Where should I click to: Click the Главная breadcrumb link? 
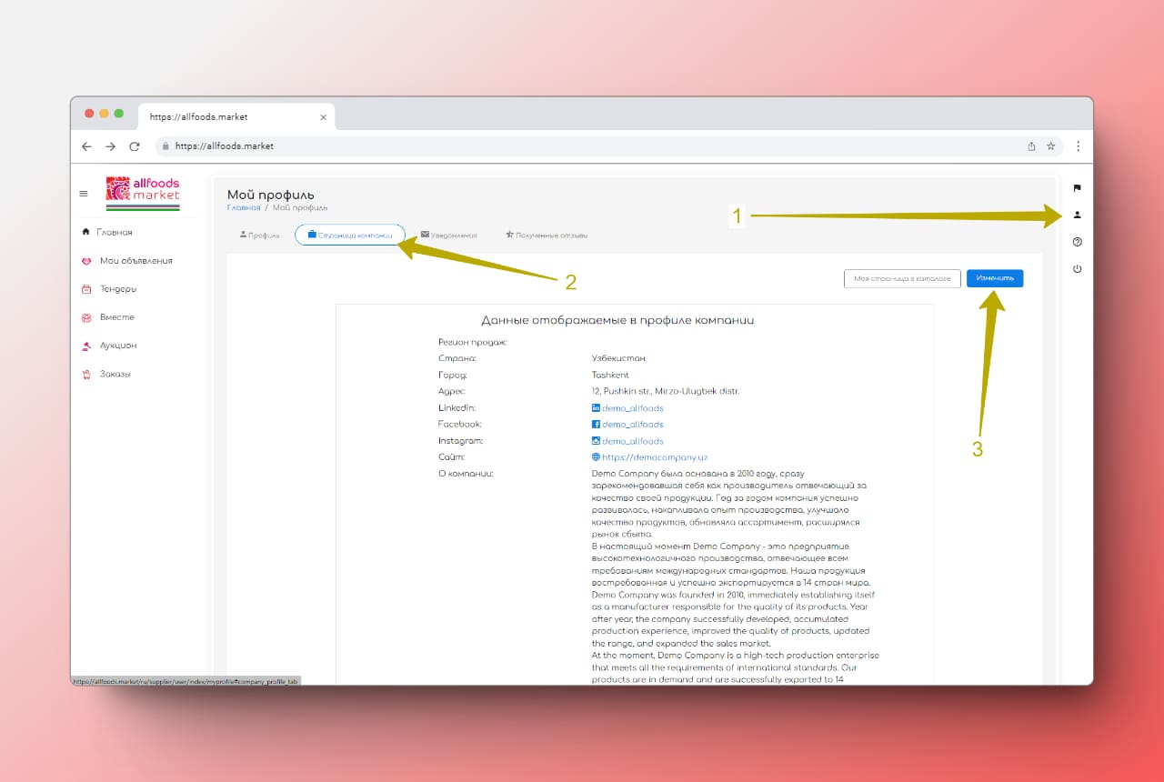point(243,208)
